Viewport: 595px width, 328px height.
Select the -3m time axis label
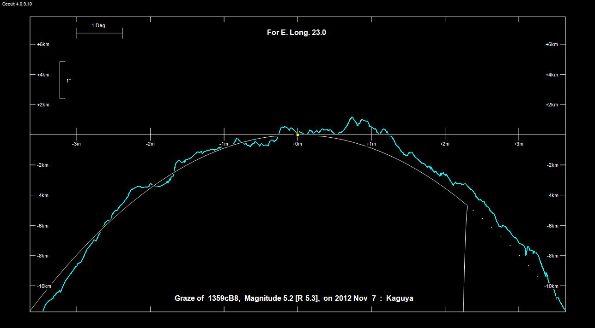click(x=76, y=144)
